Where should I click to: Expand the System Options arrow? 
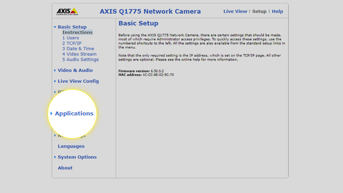tap(55, 157)
